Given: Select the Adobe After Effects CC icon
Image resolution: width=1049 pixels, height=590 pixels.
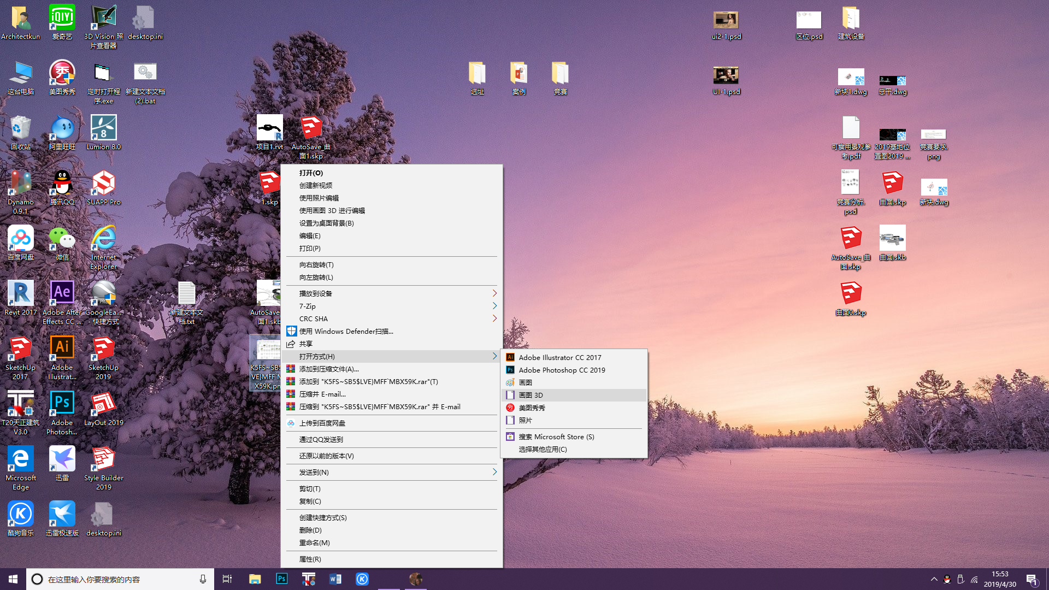Looking at the screenshot, I should click(62, 303).
